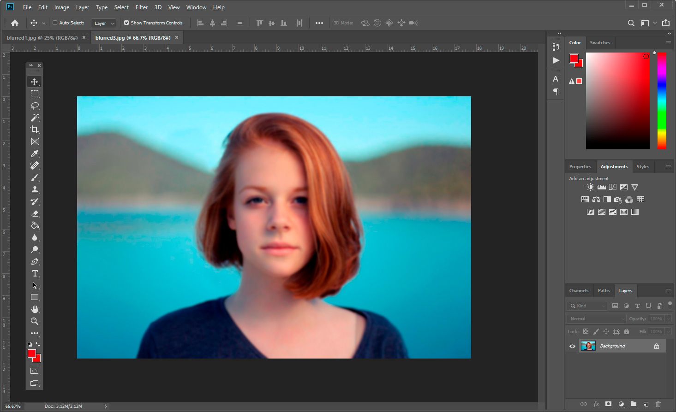
Task: Select the Hand tool
Action: pos(35,309)
